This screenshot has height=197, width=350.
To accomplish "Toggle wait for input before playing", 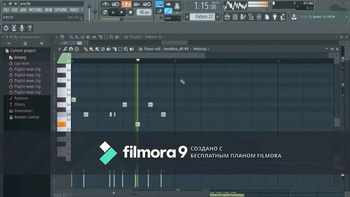I will (x=115, y=4).
